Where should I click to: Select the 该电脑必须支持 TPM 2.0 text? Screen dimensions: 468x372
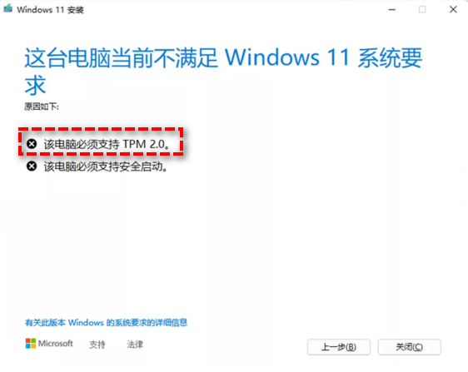107,144
